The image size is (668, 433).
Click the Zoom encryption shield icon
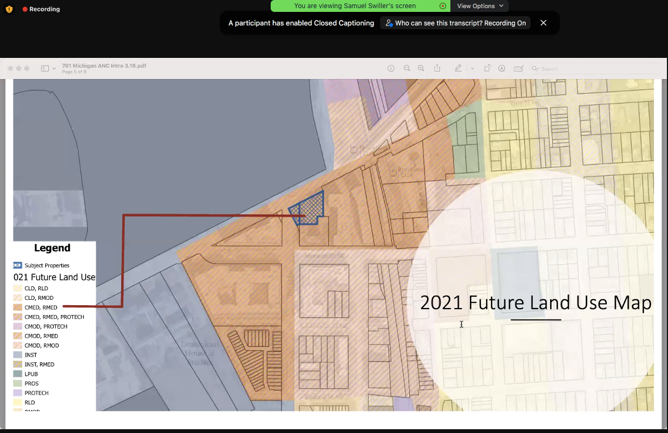click(x=9, y=9)
